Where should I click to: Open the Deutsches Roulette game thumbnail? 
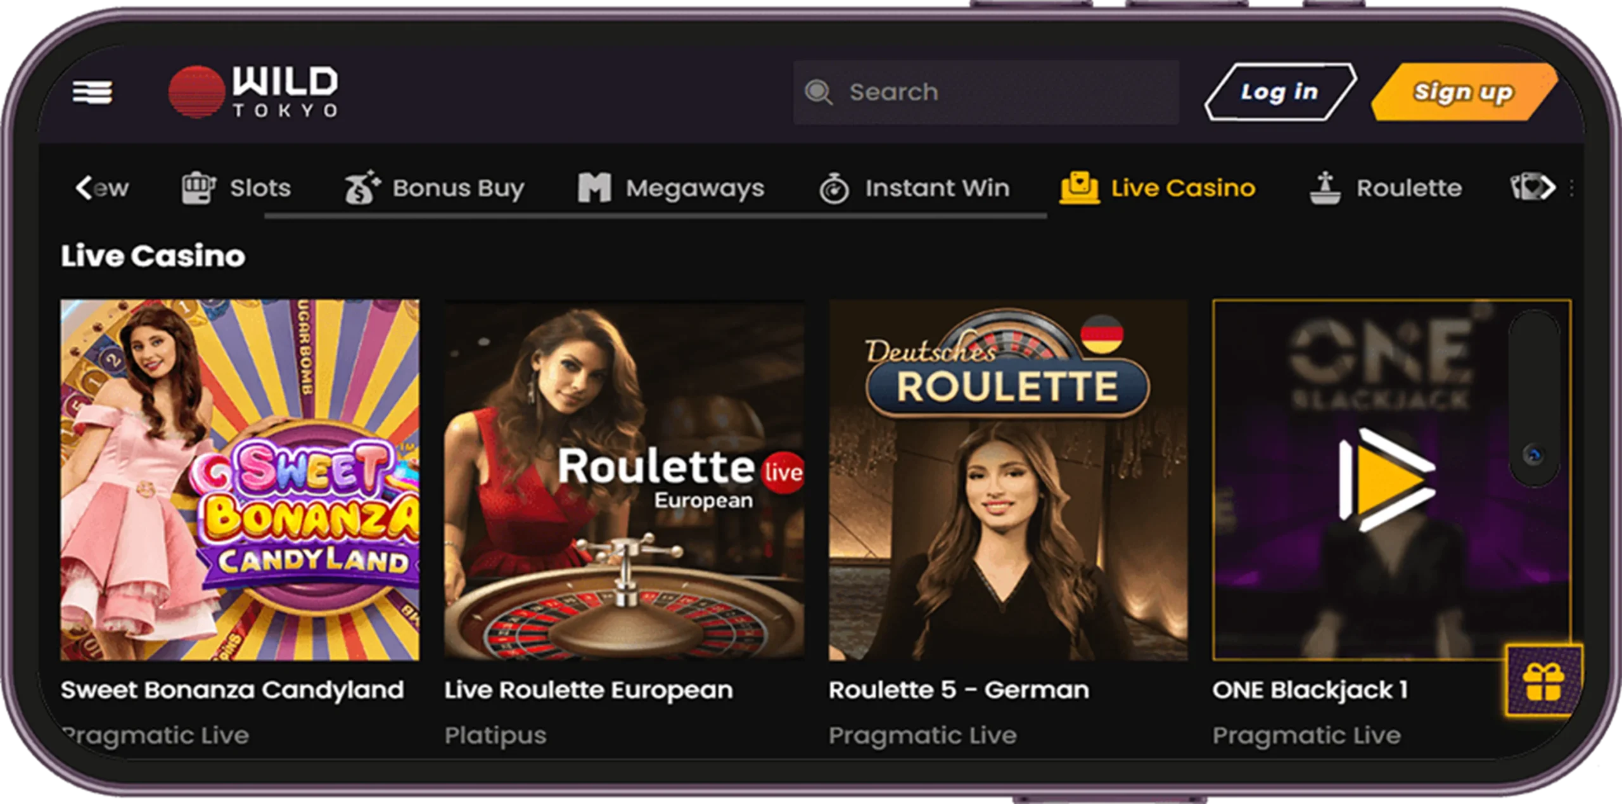1008,480
